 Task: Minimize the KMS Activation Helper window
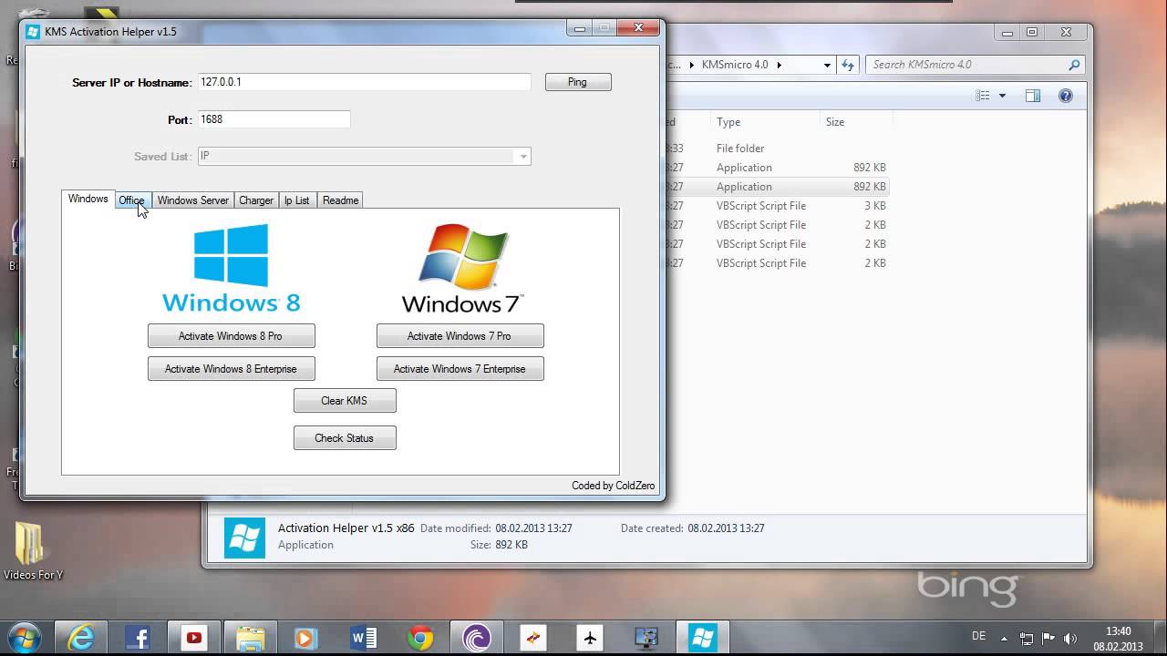(580, 29)
